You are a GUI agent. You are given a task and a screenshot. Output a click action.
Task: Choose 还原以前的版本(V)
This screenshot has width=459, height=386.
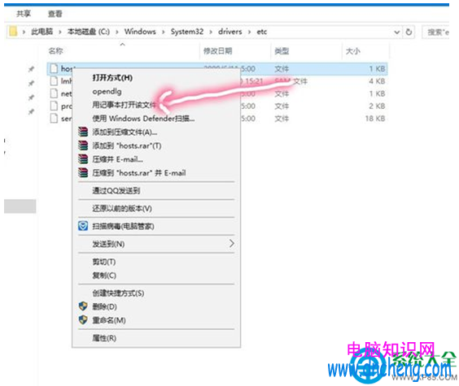point(122,208)
